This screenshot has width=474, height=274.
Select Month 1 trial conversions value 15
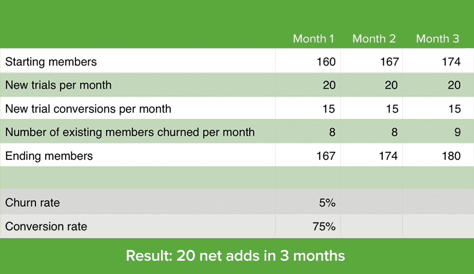tap(329, 109)
